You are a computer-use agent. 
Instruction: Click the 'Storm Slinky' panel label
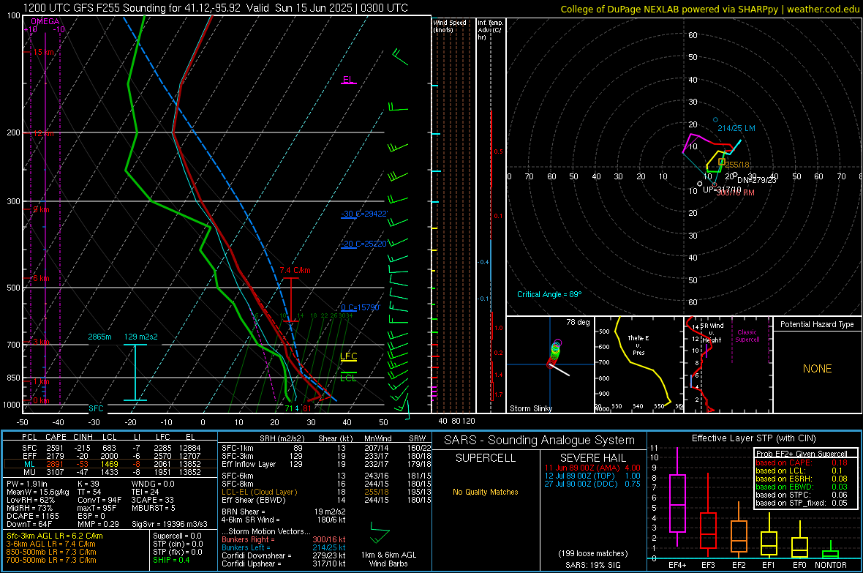(x=530, y=408)
